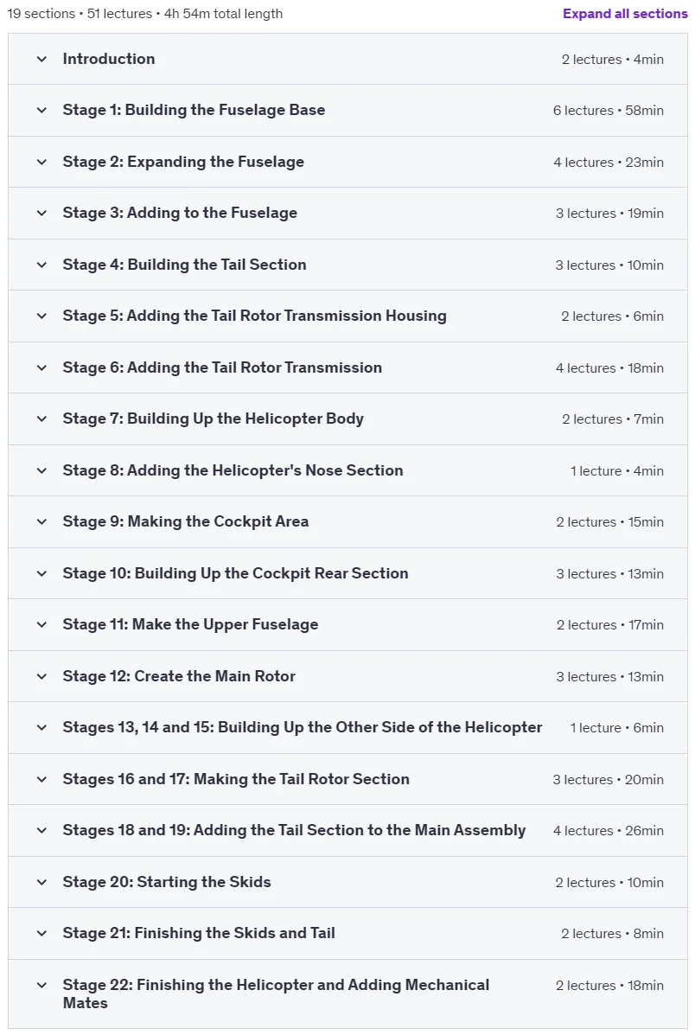Viewport: 695px width, 1035px height.
Task: Open Stage 20: Starting the Skids
Action: pos(347,882)
